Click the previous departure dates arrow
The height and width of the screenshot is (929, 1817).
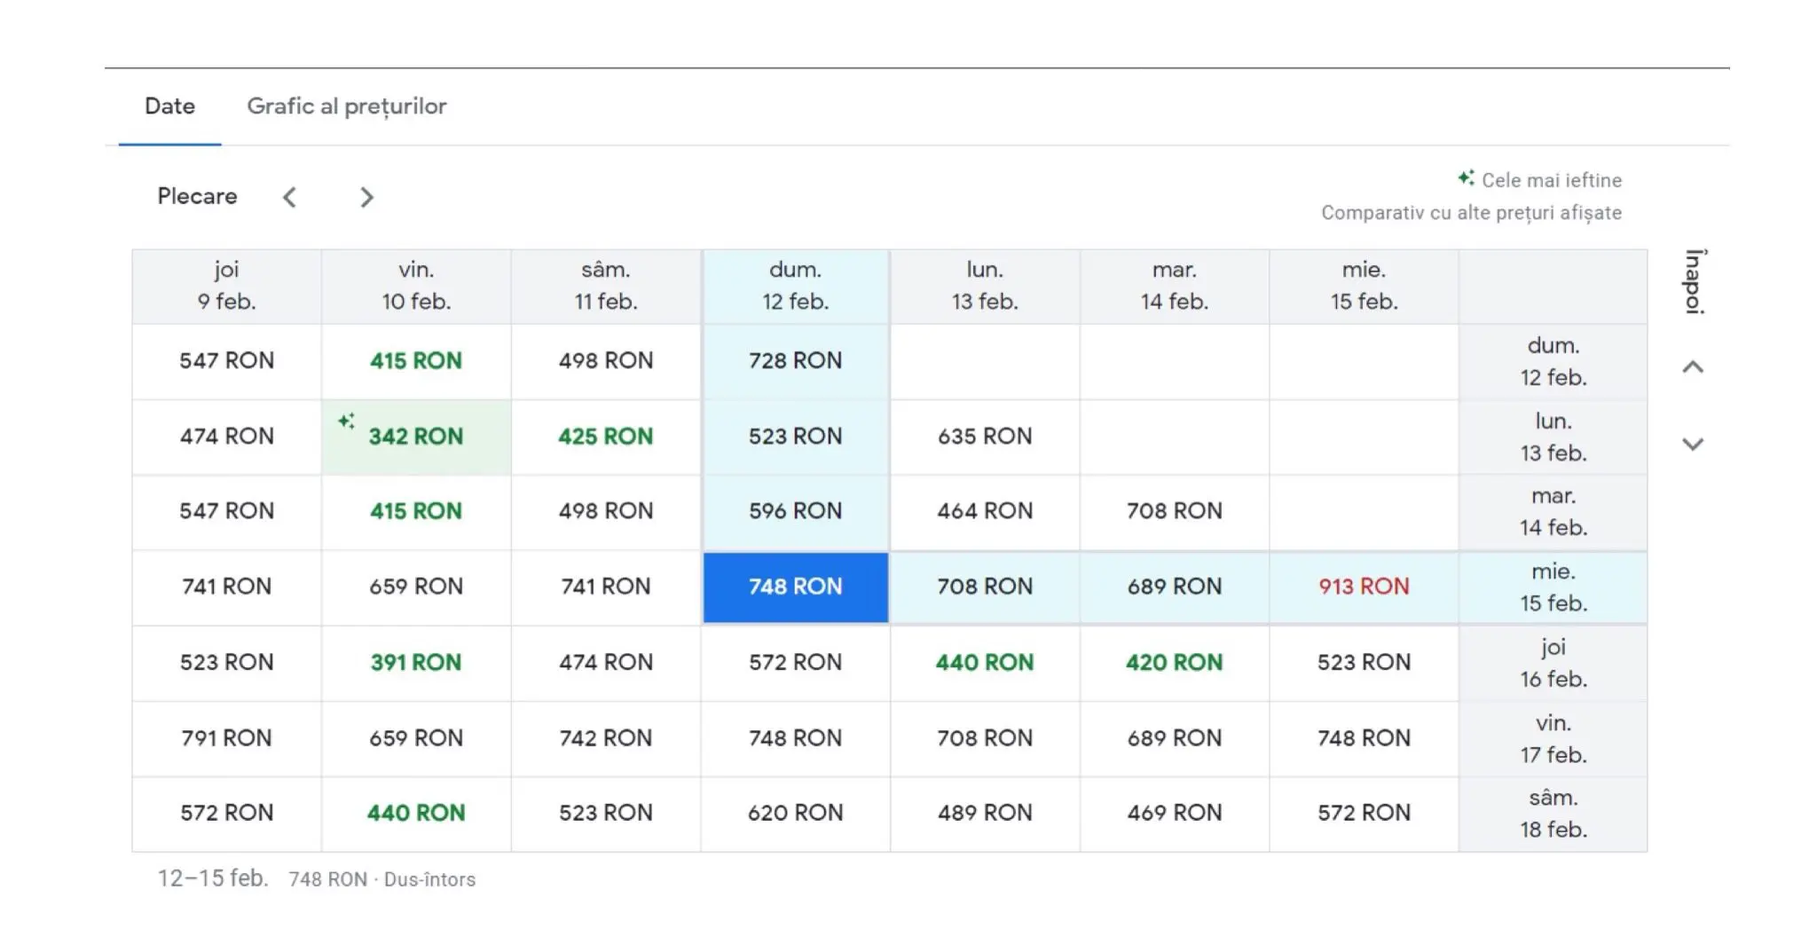(289, 197)
